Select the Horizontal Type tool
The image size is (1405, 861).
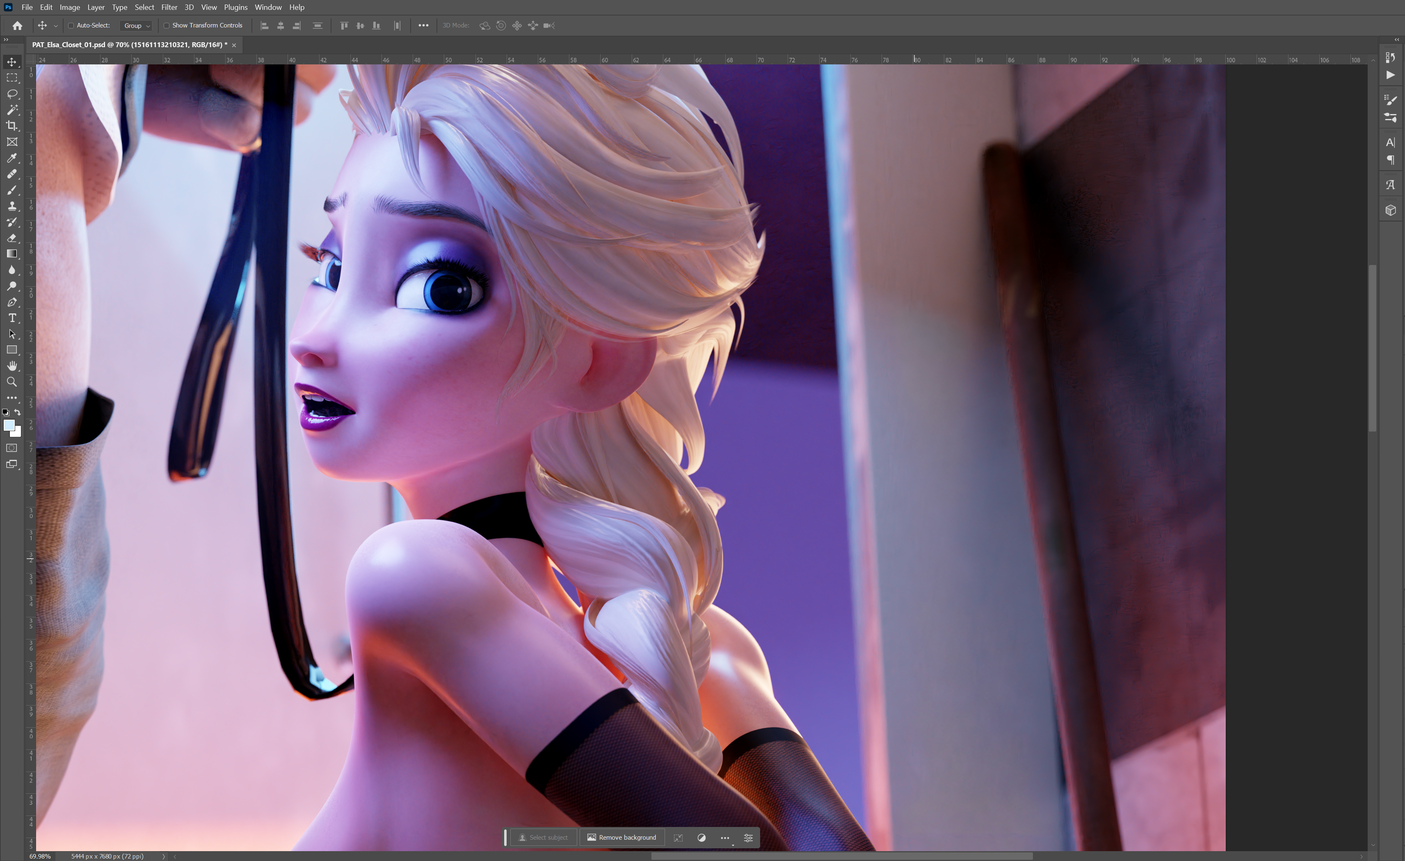12,317
